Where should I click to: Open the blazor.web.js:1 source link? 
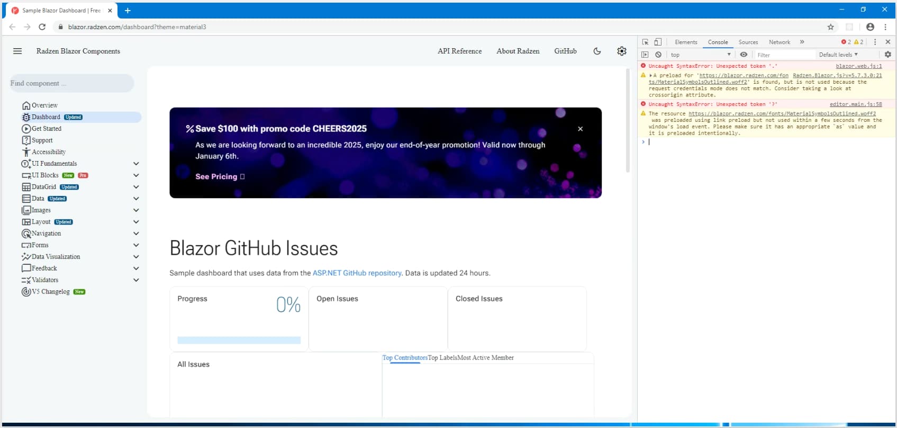tap(858, 66)
